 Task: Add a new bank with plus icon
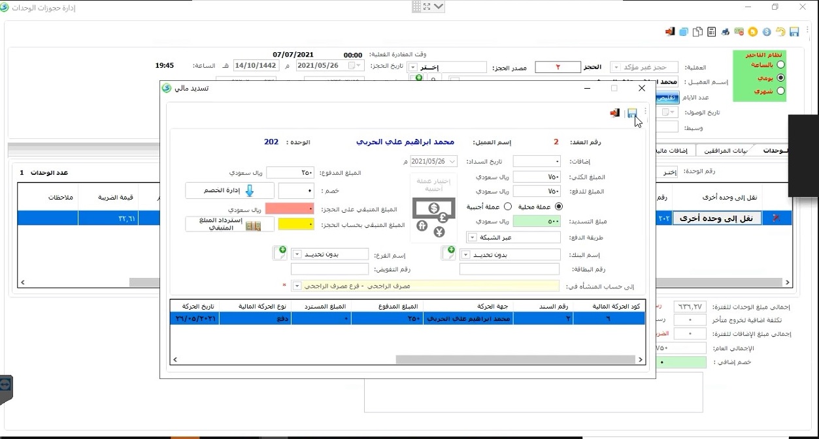(x=449, y=254)
